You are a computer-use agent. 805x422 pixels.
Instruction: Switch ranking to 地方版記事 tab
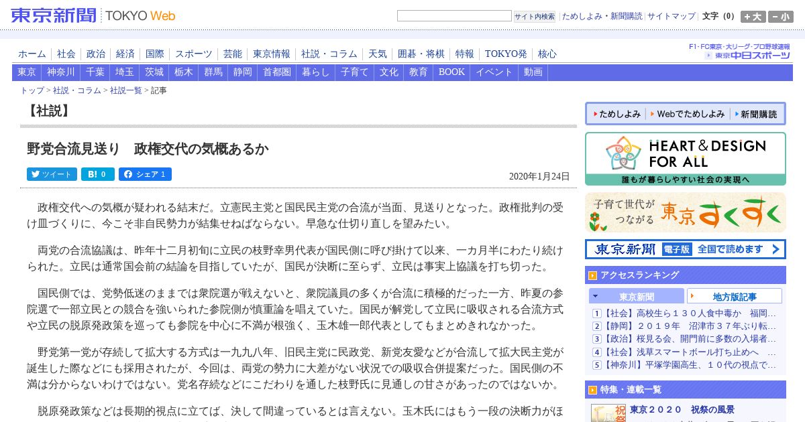coord(735,296)
